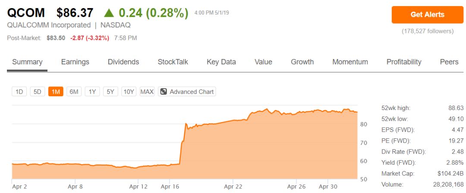Image resolution: width=466 pixels, height=193 pixels.
Task: Open the Earnings tab
Action: pyautogui.click(x=75, y=62)
